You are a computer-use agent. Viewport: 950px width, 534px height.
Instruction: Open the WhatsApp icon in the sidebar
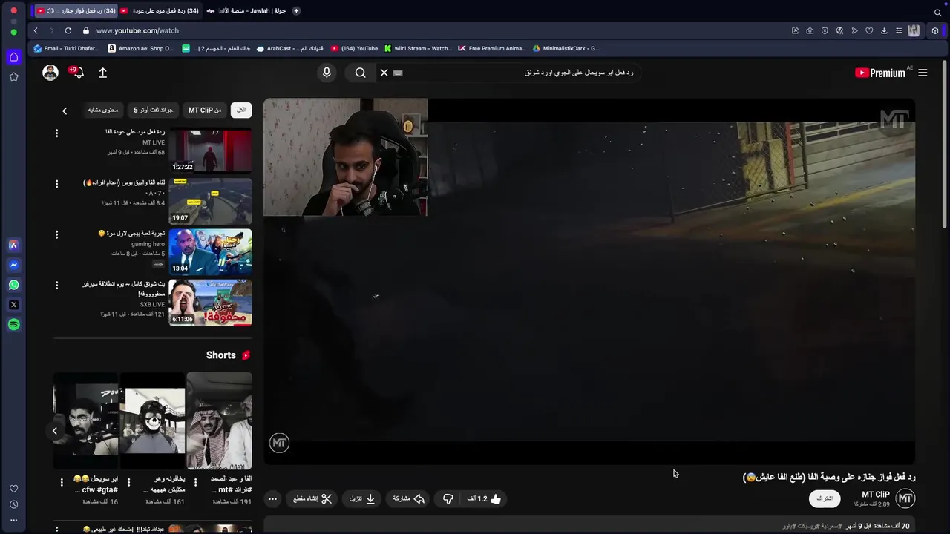click(x=13, y=285)
